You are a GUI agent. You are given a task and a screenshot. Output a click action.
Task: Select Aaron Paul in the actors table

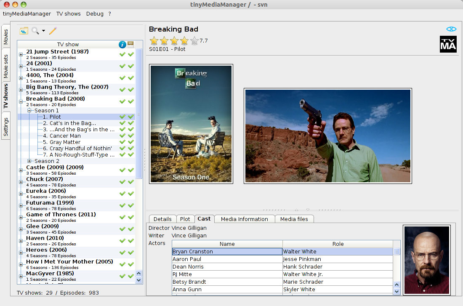(x=227, y=259)
